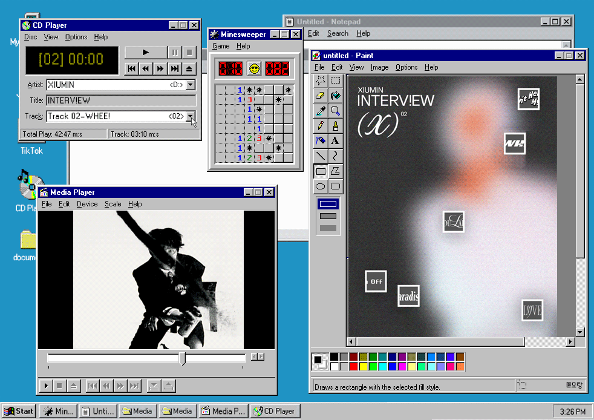The height and width of the screenshot is (420, 594).
Task: Click the Start button on taskbar
Action: [x=19, y=411]
